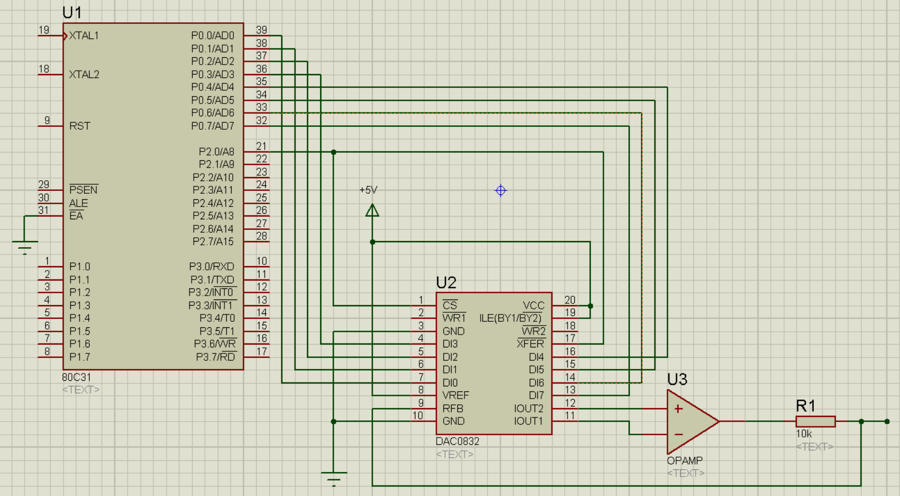The height and width of the screenshot is (496, 900).
Task: Click the VCC pin label on U2
Action: [x=534, y=306]
